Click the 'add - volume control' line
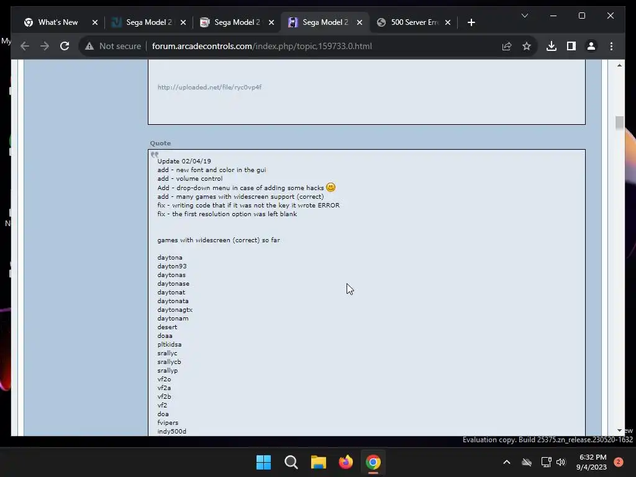This screenshot has height=477, width=636. pyautogui.click(x=190, y=178)
